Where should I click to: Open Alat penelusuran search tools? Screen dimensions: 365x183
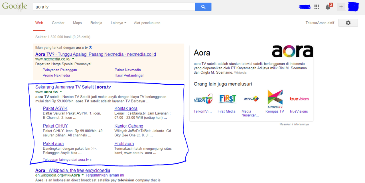147,23
